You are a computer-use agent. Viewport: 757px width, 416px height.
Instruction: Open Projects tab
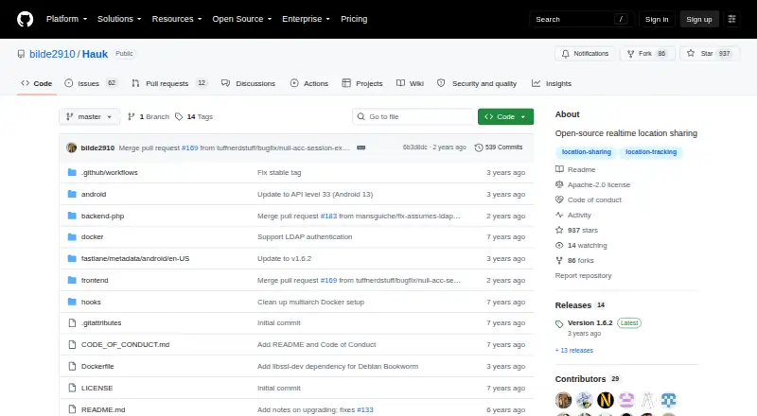tap(362, 83)
